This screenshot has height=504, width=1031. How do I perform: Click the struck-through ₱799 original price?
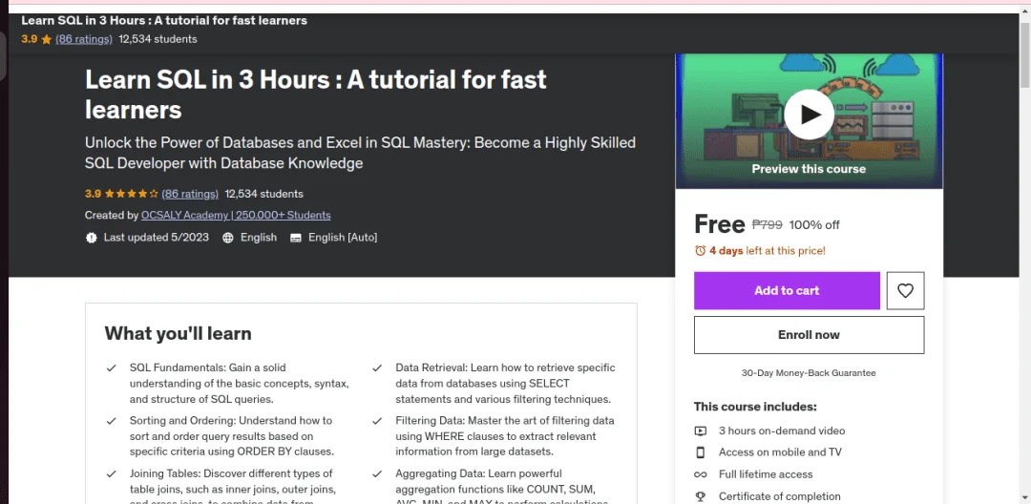[x=767, y=224]
